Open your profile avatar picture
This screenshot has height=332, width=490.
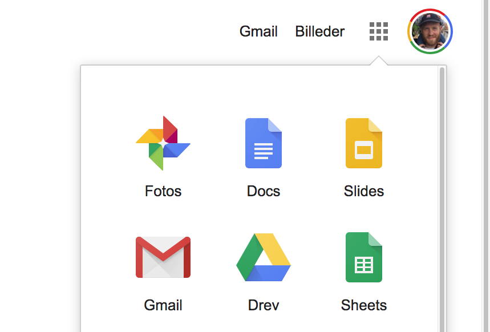(x=430, y=31)
